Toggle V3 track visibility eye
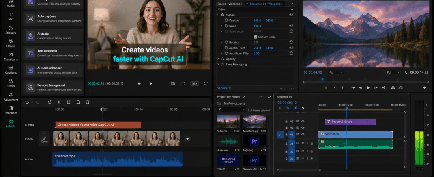Image resolution: width=434 pixels, height=177 pixels. point(303,121)
